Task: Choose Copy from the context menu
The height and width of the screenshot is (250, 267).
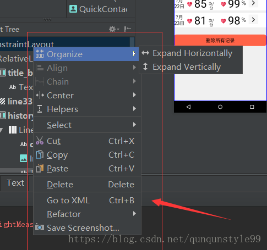Action: click(x=87, y=155)
